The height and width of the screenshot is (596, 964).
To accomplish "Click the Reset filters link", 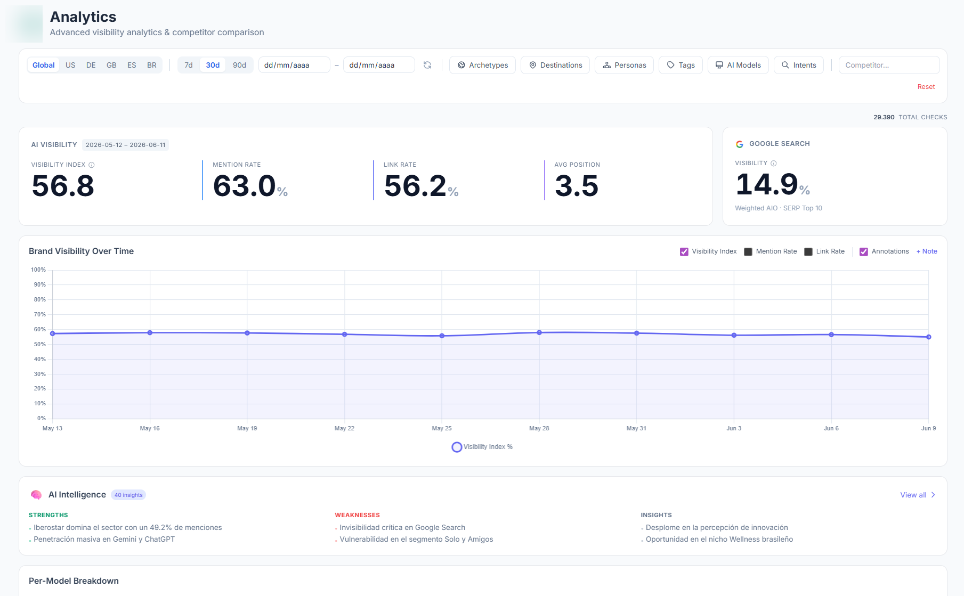I will pos(926,87).
